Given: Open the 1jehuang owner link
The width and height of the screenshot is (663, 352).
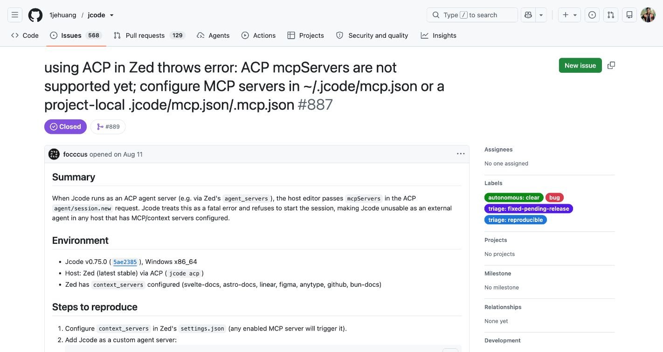Looking at the screenshot, I should tap(63, 15).
